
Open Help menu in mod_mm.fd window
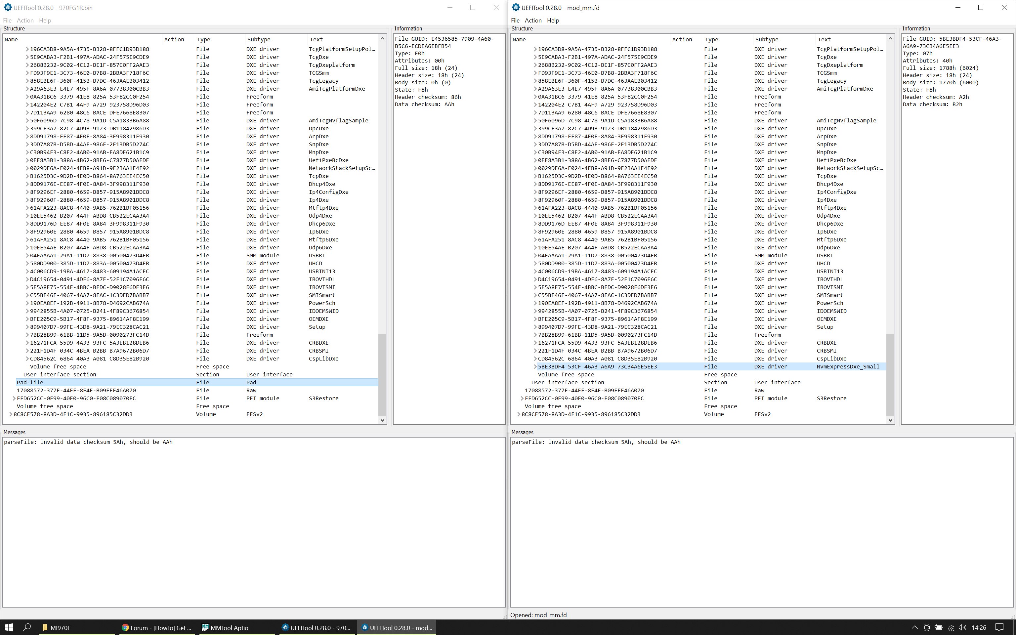tap(553, 20)
